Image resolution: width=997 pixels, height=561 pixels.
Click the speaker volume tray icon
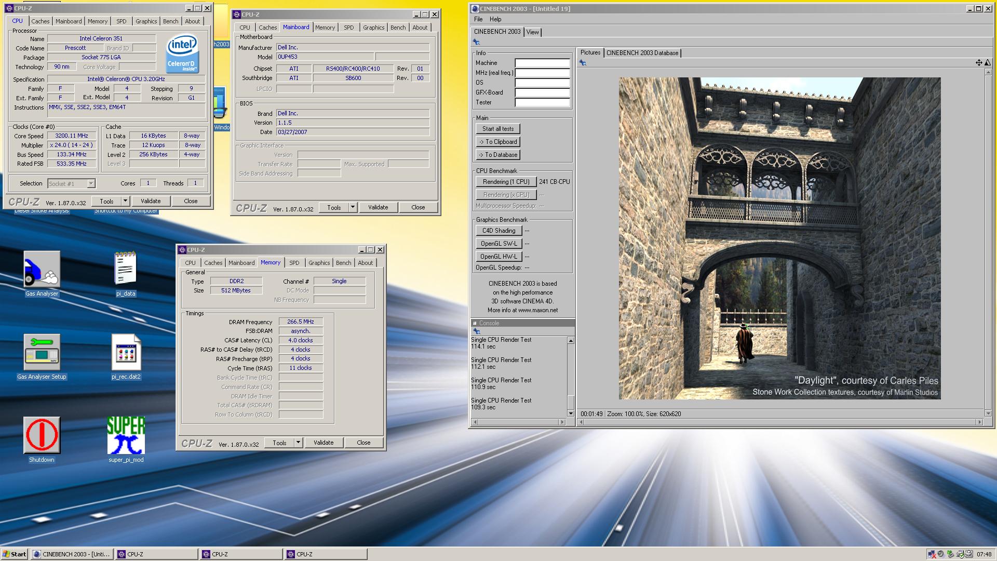tap(940, 554)
